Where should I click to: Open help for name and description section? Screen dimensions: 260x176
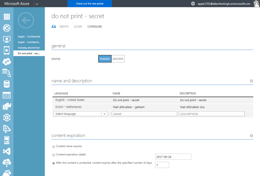pyautogui.click(x=251, y=81)
